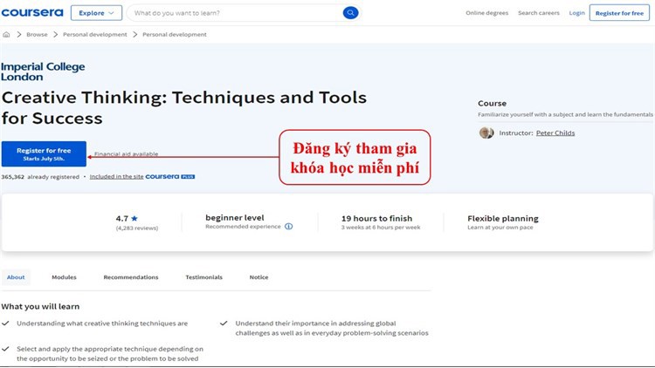This screenshot has height=368, width=655.
Task: Click the 'Course' heading in the right panel
Action: 492,103
